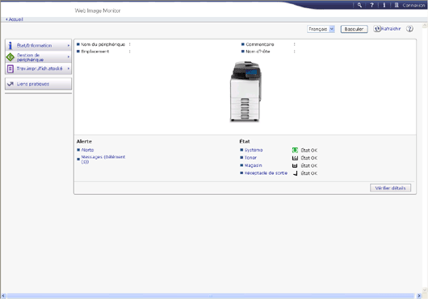This screenshot has height=299, width=428.
Task: Click the Connexion login icon
Action: pos(397,5)
